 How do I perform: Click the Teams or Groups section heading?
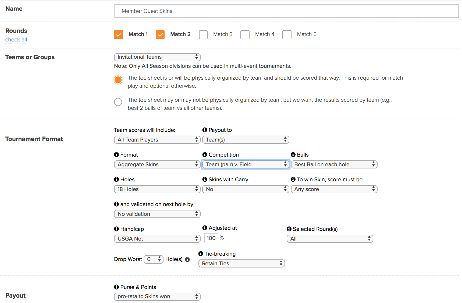click(x=30, y=57)
